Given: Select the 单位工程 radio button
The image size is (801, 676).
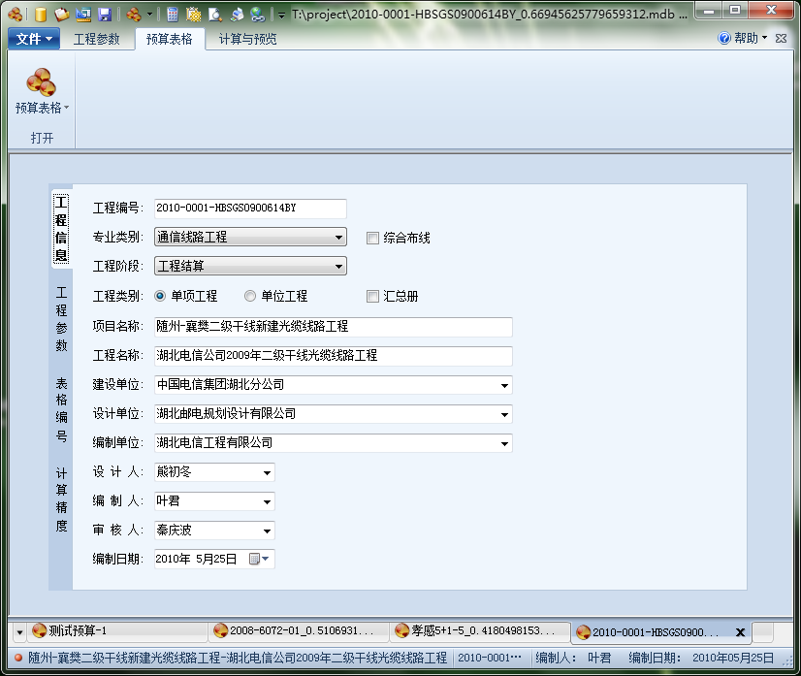Looking at the screenshot, I should (250, 297).
